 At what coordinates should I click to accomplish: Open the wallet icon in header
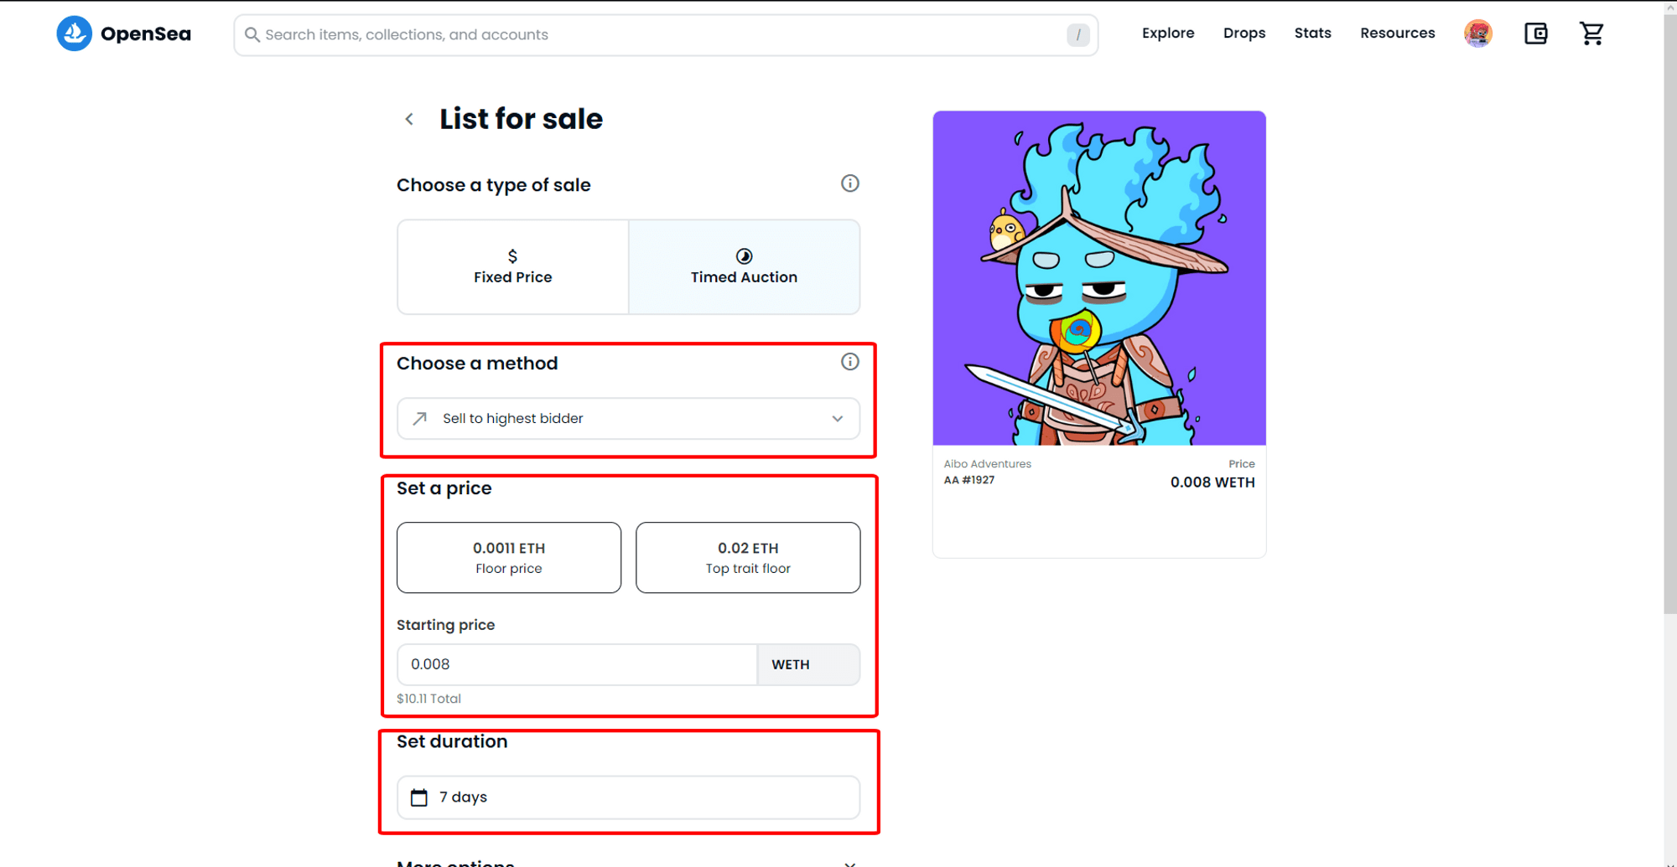click(x=1535, y=34)
